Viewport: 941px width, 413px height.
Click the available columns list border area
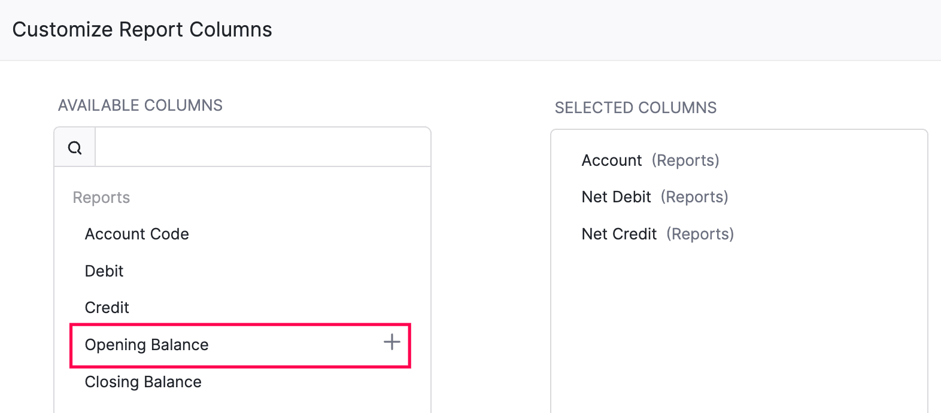pos(429,269)
